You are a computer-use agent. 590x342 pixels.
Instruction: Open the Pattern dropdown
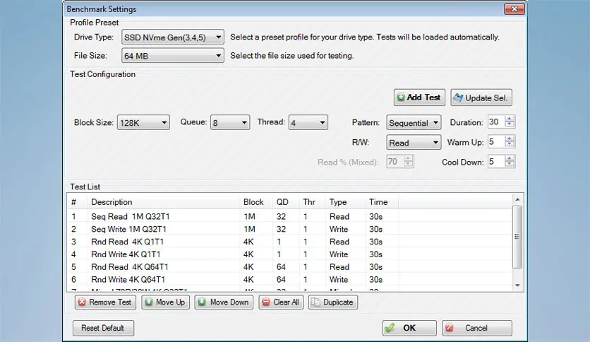tap(414, 122)
